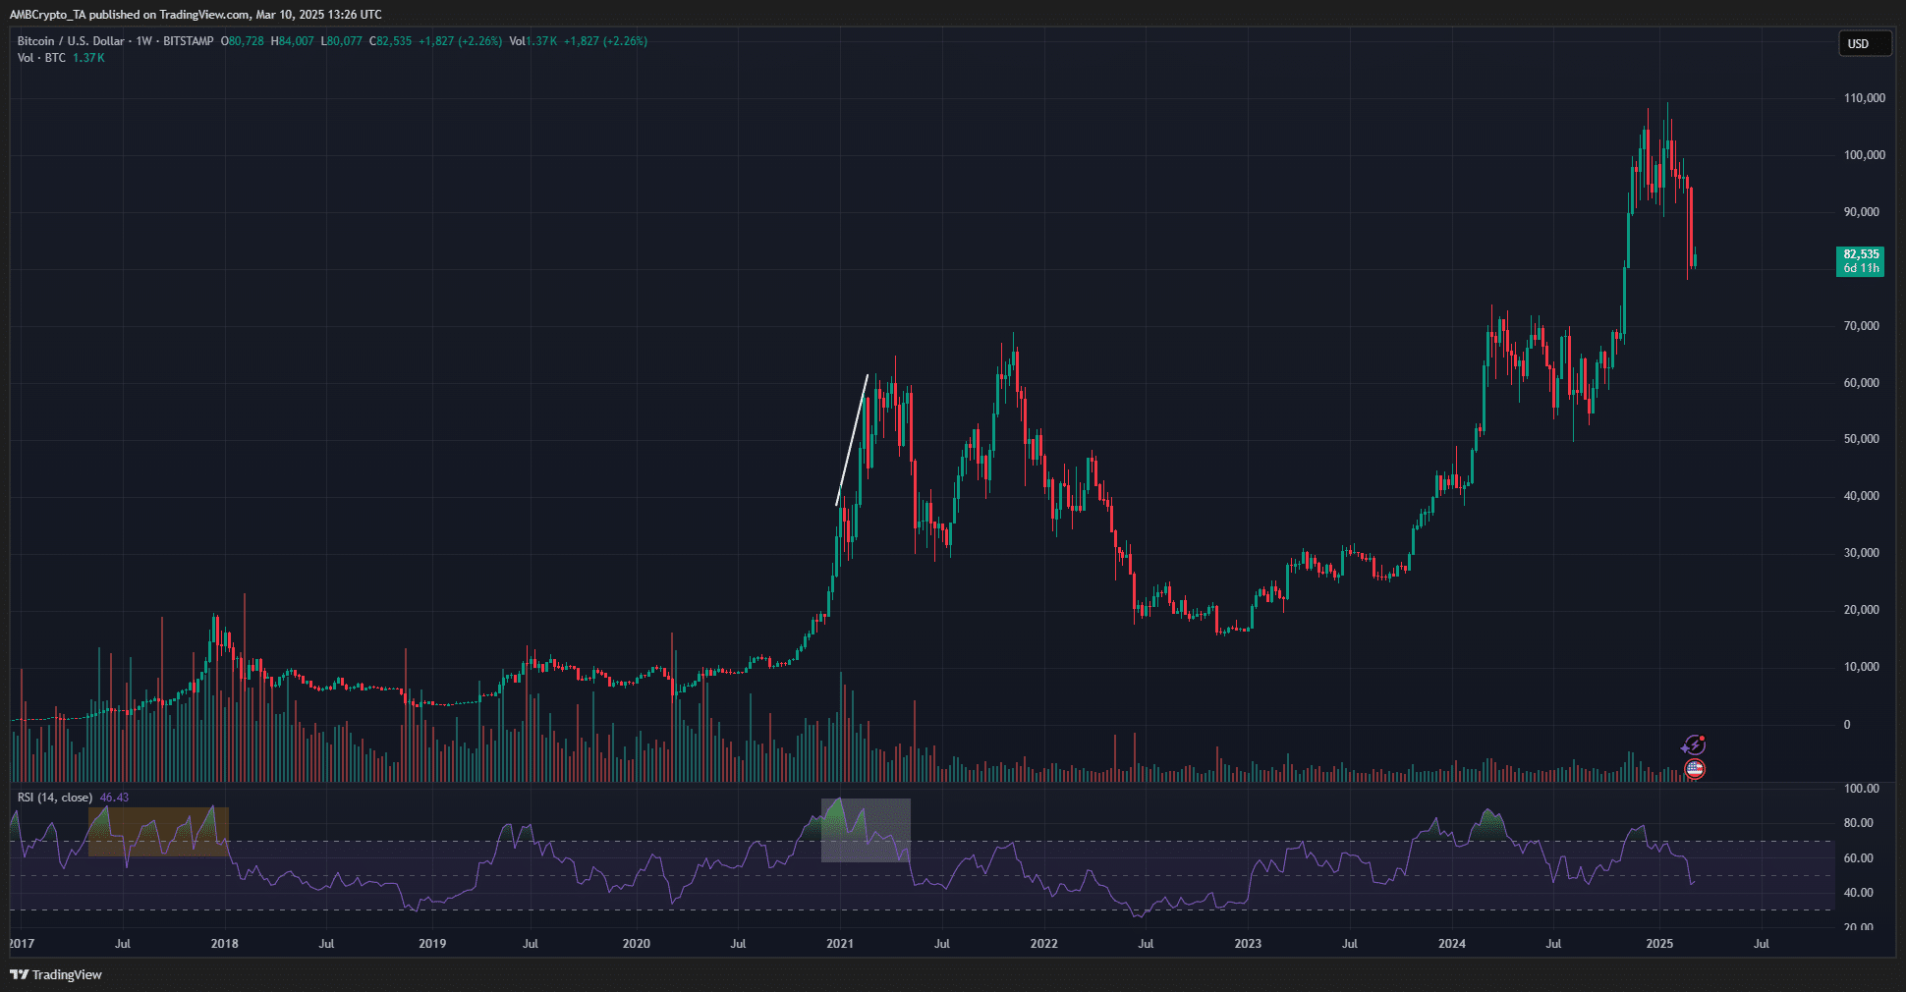The width and height of the screenshot is (1906, 992).
Task: Select the gray highlighted RSI rectangle
Action: pyautogui.click(x=866, y=831)
